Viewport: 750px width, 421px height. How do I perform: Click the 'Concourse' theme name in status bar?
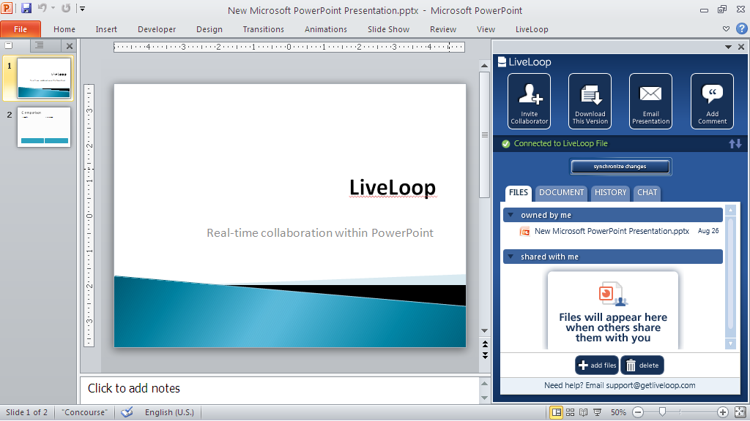[85, 412]
